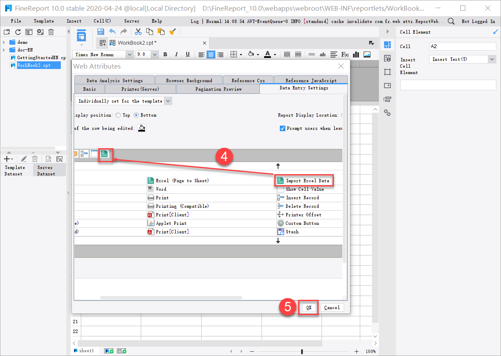Open the border style dropdown arrow

[241, 55]
